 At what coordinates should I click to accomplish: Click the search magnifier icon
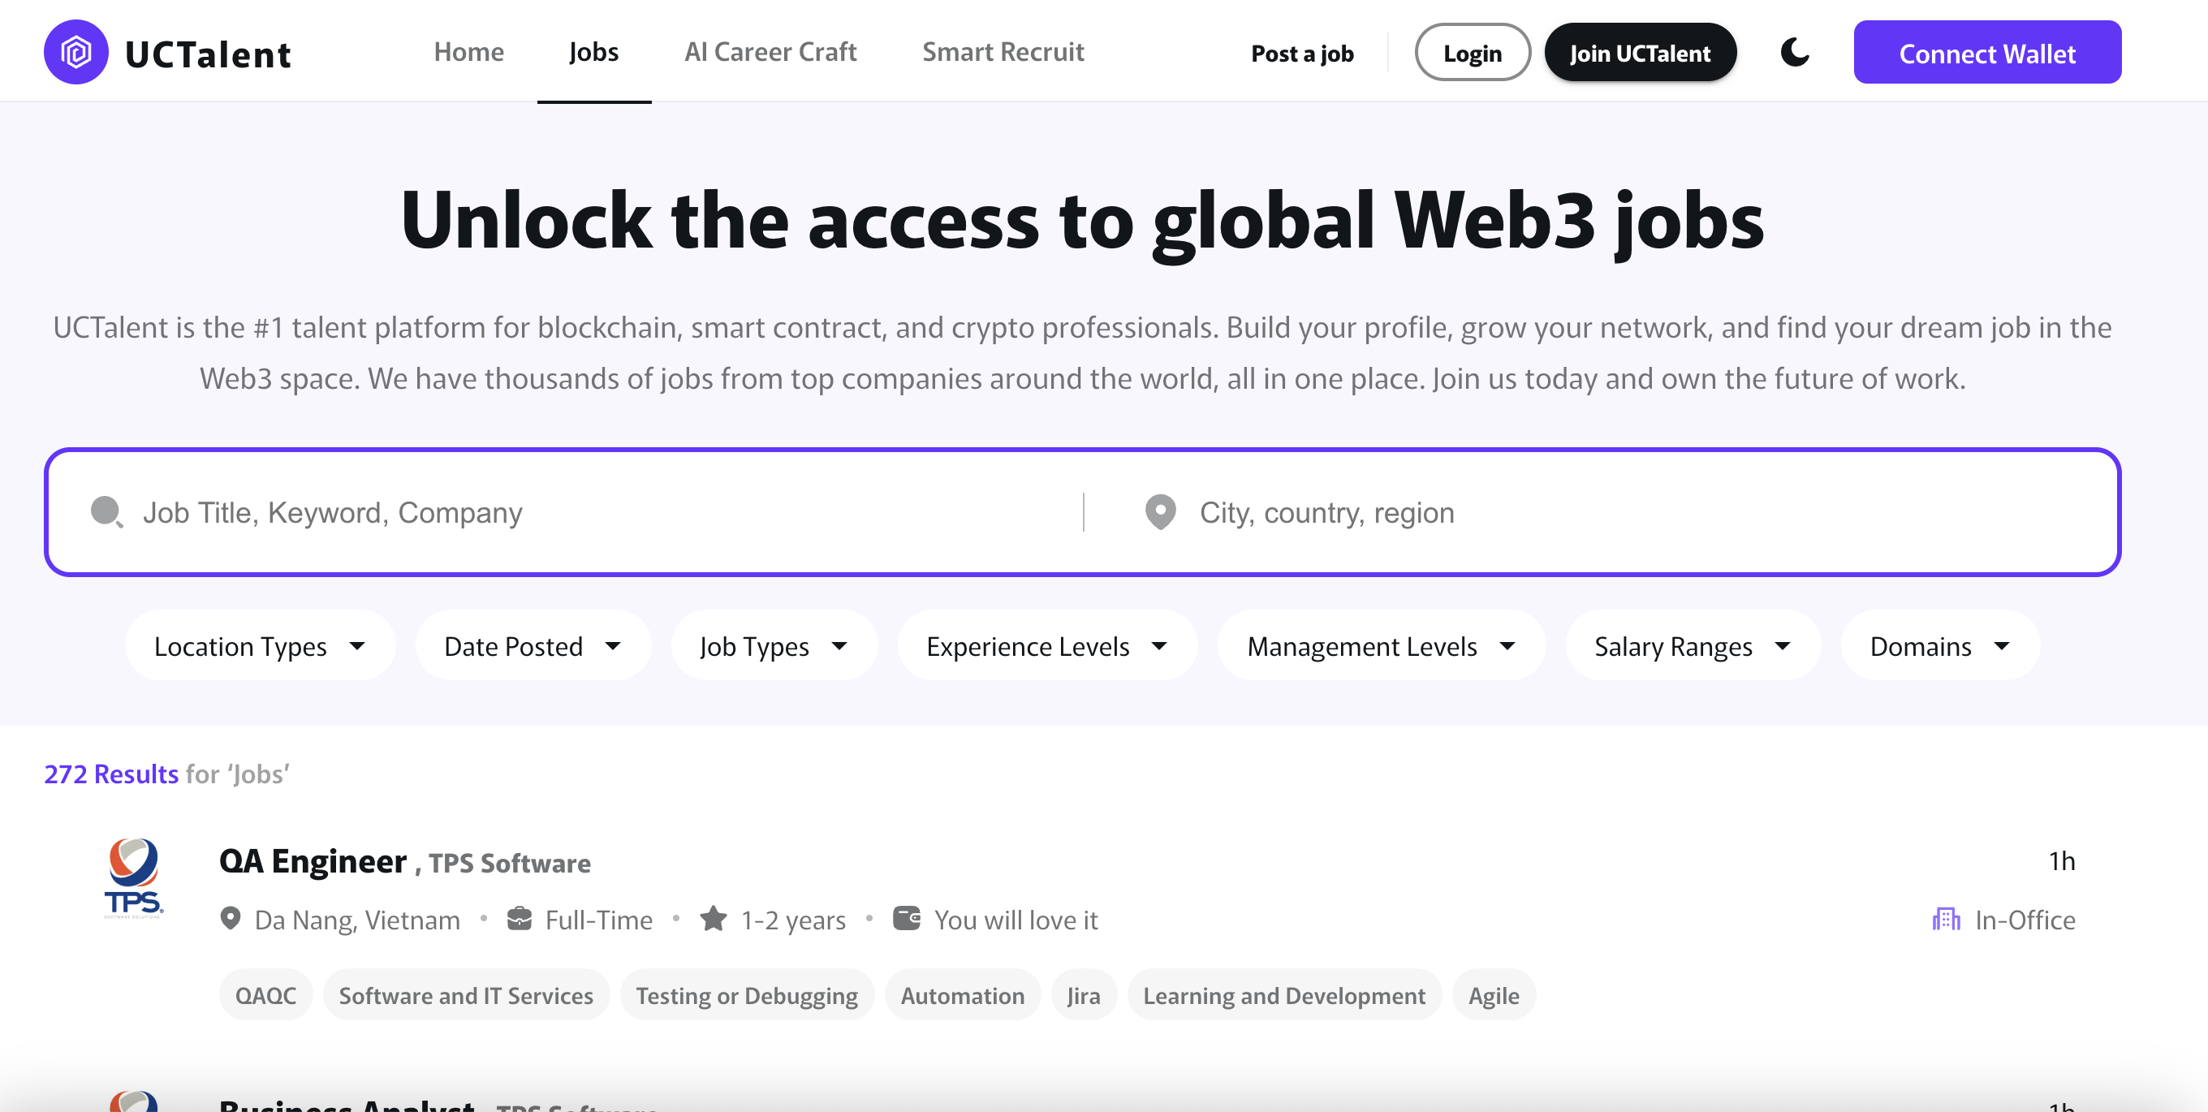pos(107,512)
